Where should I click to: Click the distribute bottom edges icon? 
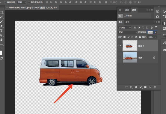[85, 2]
